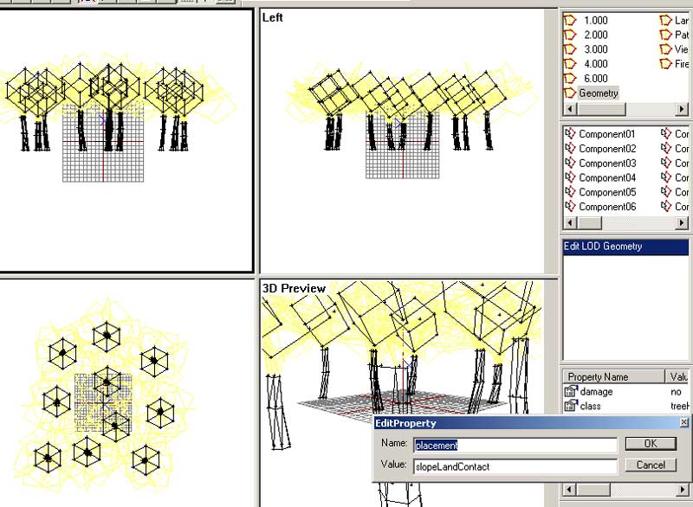
Task: Select the 1.000 LOD entry icon
Action: tap(570, 20)
